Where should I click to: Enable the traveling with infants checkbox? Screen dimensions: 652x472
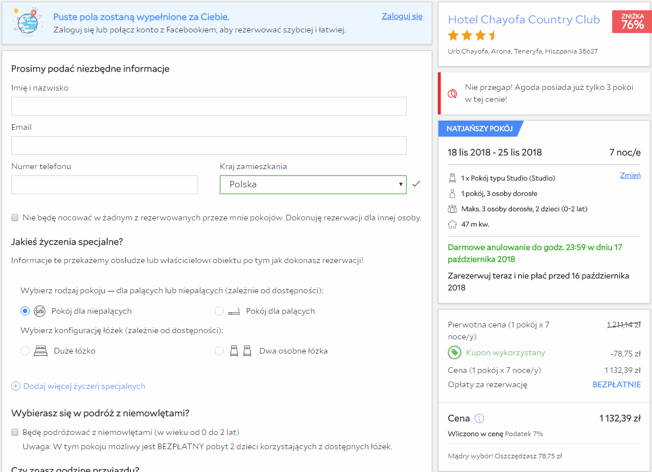pos(15,432)
